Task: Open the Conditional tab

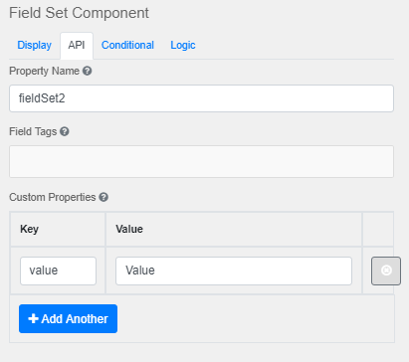Action: pos(127,45)
